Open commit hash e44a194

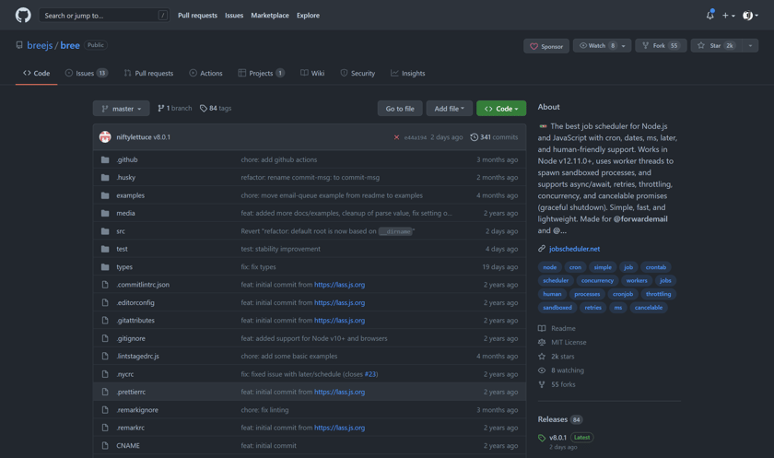pyautogui.click(x=416, y=137)
